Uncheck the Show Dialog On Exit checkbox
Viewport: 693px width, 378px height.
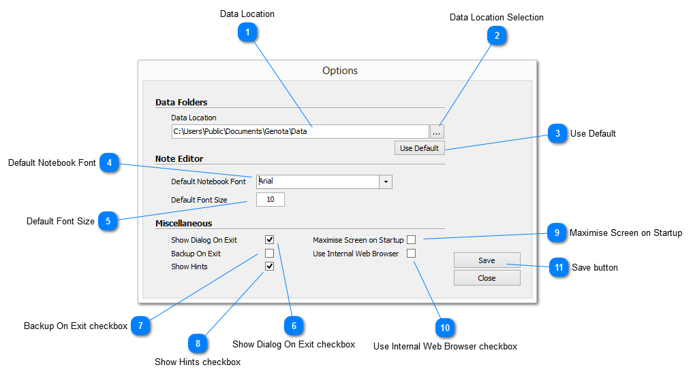click(x=269, y=240)
